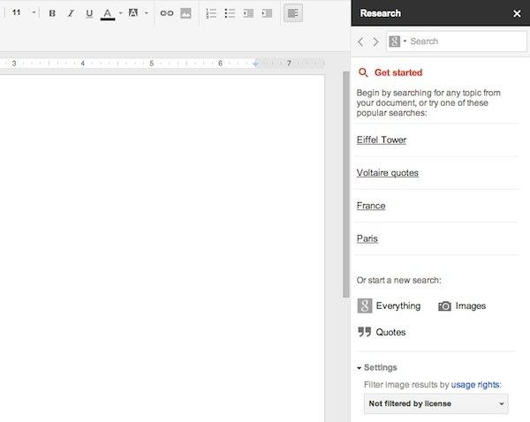Open the font size dropdown
This screenshot has width=530, height=422.
click(x=23, y=13)
